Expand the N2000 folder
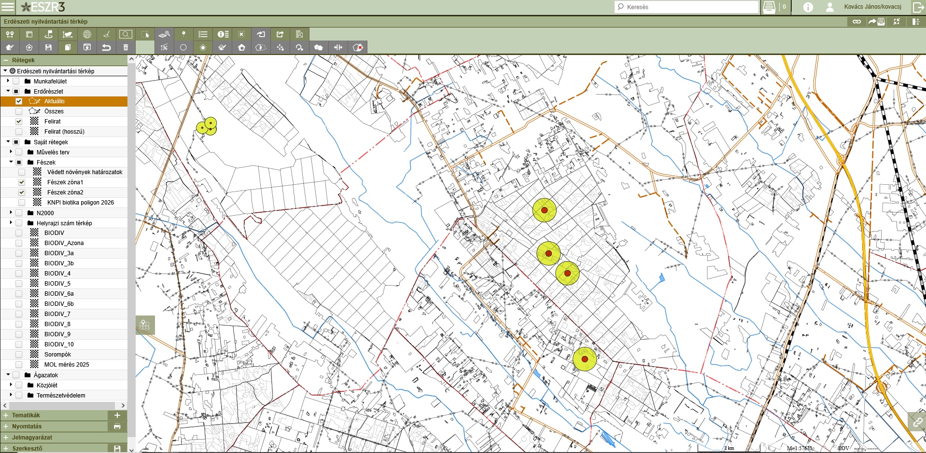The image size is (926, 453). (x=11, y=213)
